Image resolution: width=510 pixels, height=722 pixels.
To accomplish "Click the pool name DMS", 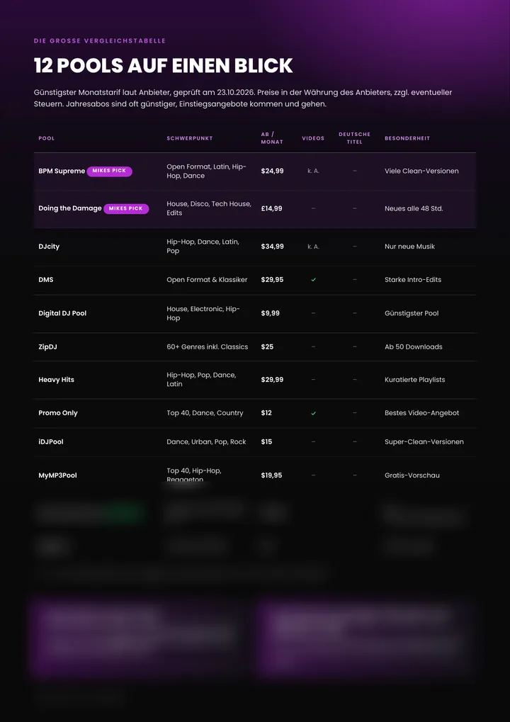I will tap(46, 279).
